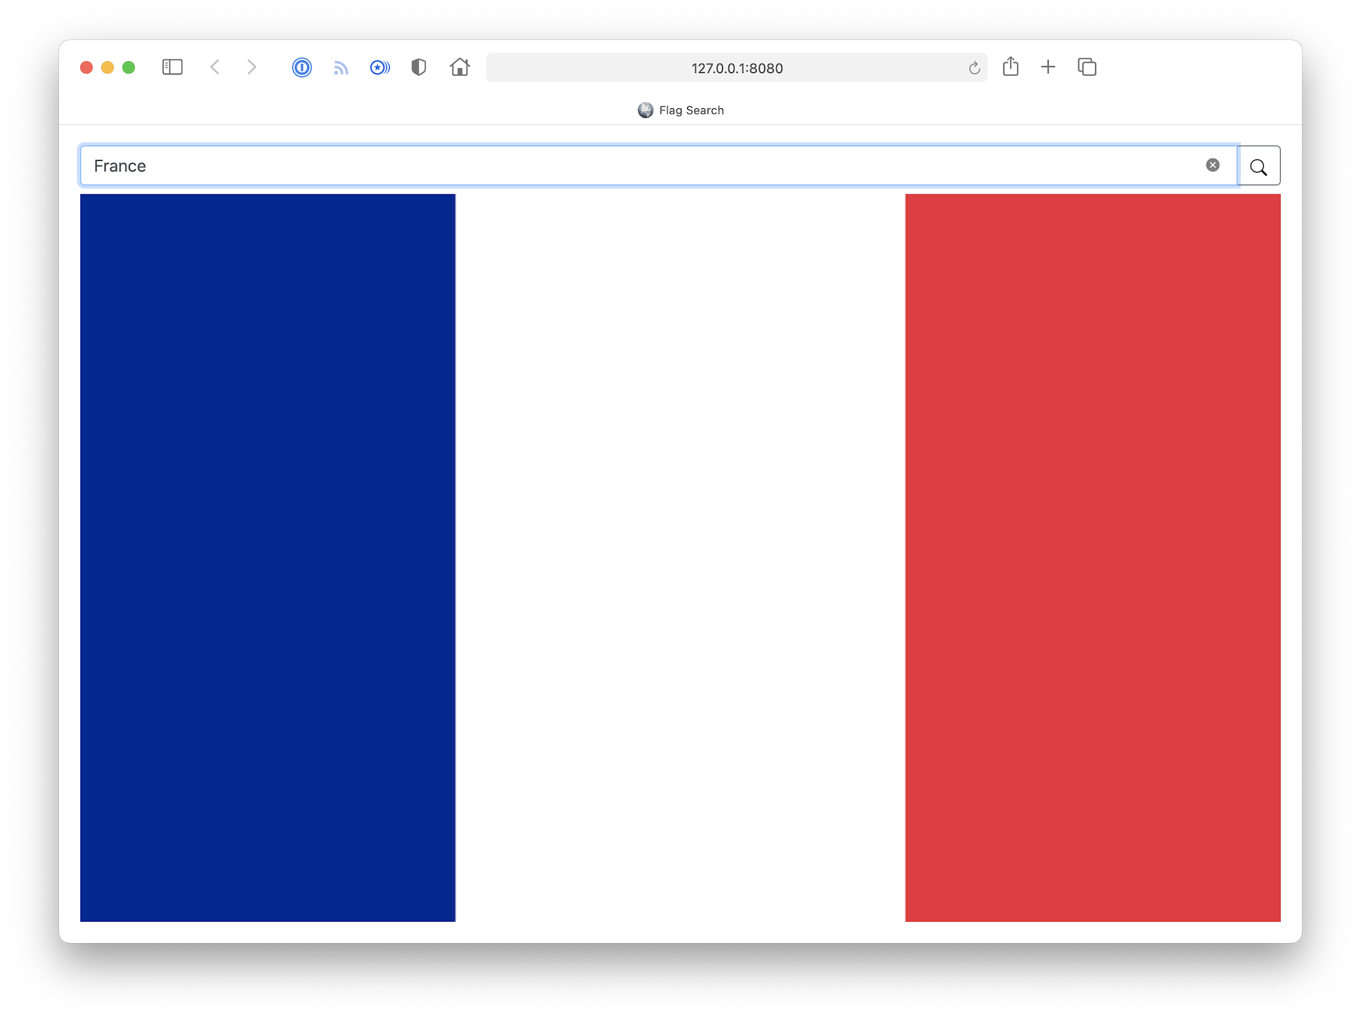Click the RSS feed extension icon
The image size is (1361, 1021).
click(x=341, y=68)
